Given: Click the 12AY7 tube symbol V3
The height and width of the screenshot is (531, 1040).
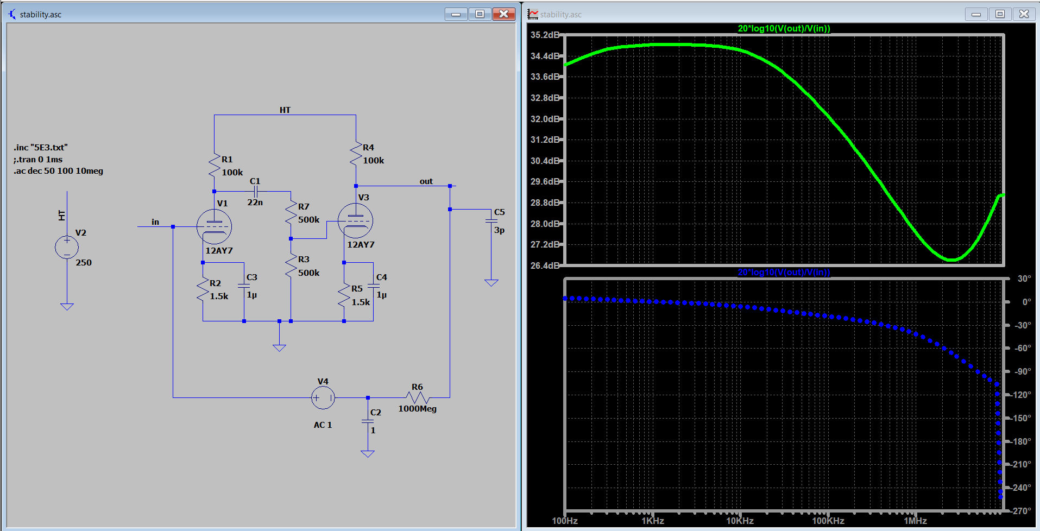Looking at the screenshot, I should pos(355,221).
